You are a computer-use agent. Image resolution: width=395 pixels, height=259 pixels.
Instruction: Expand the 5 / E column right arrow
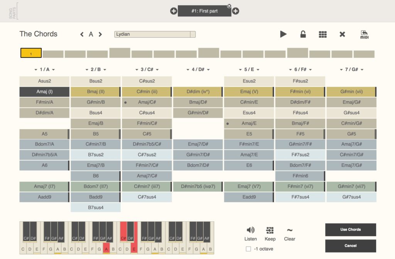[x=258, y=70]
